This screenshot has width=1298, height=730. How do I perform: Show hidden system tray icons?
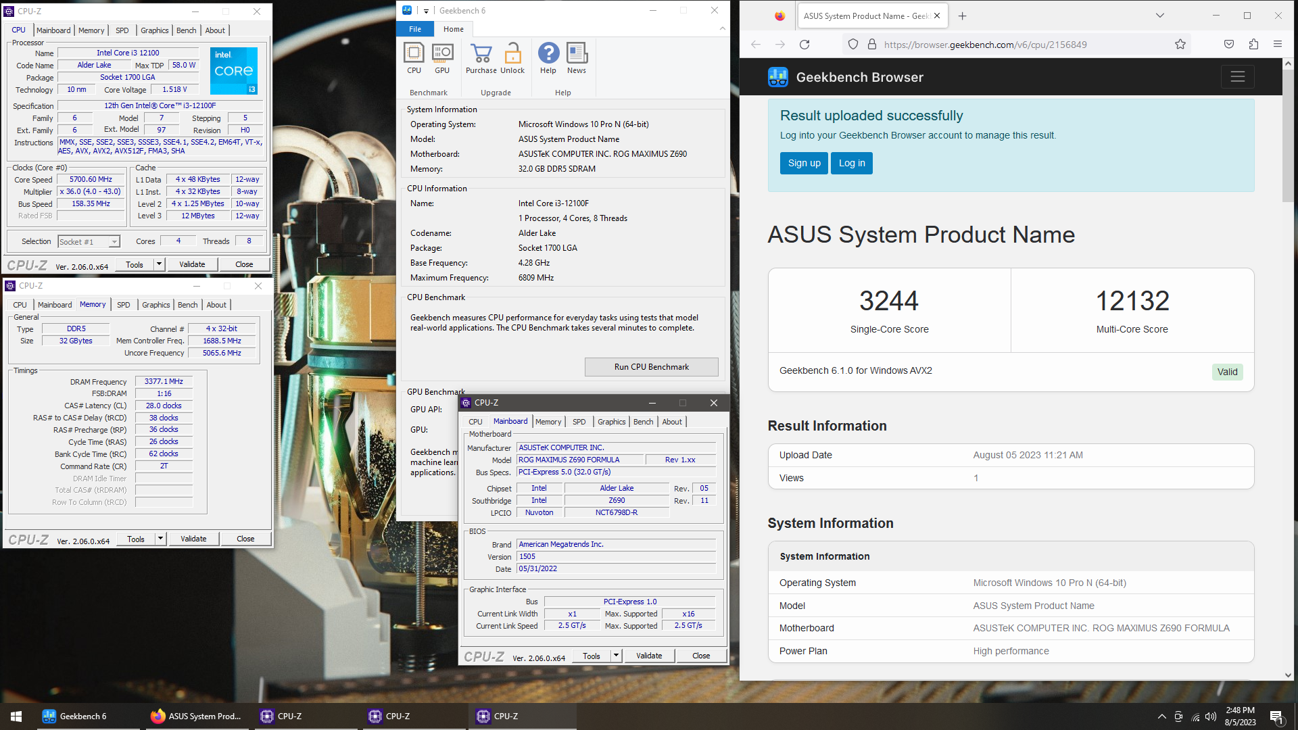(1161, 716)
